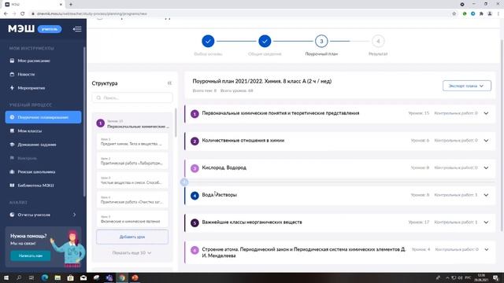
Task: Open Microsoft Teams from taskbar
Action: [x=109, y=277]
